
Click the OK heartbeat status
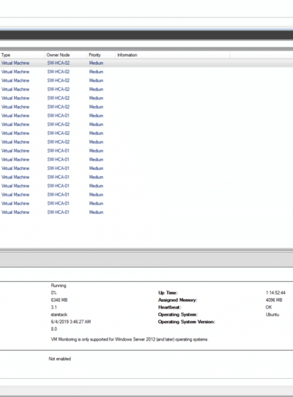[269, 307]
